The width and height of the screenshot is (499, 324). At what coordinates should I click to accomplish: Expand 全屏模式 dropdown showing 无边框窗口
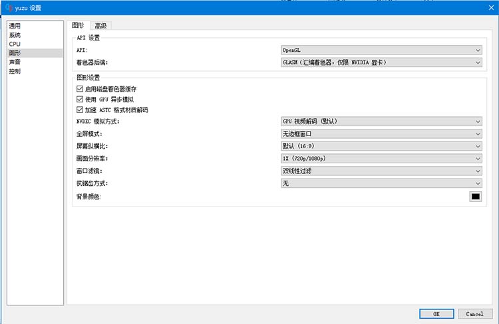click(x=381, y=133)
